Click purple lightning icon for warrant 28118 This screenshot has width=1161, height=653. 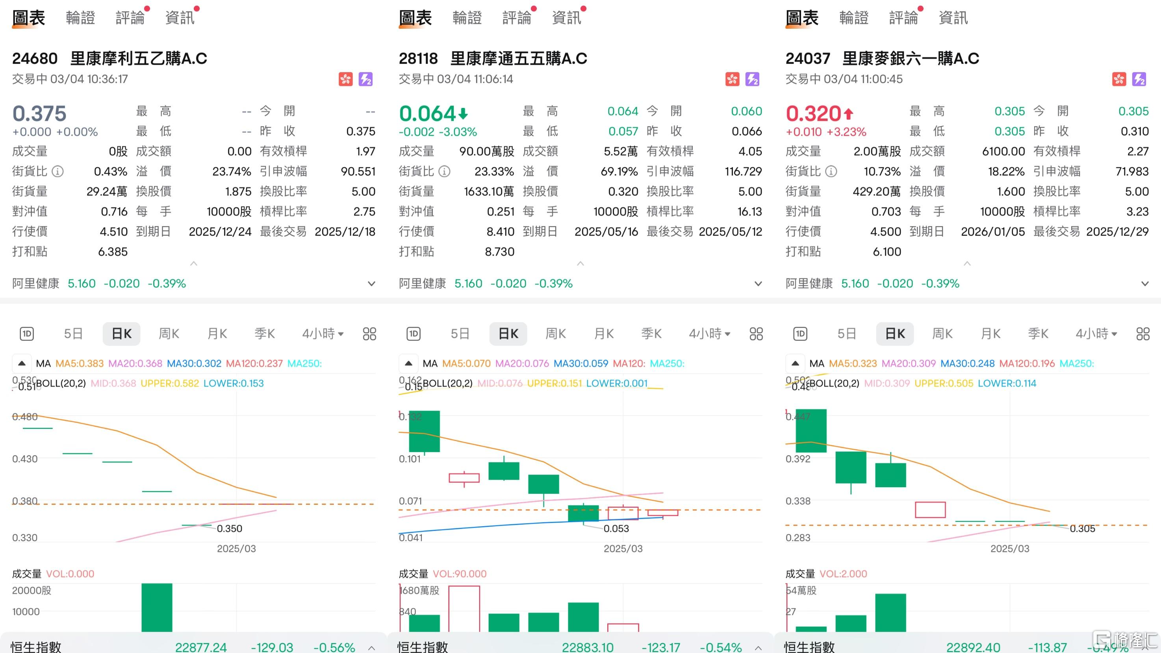(752, 79)
